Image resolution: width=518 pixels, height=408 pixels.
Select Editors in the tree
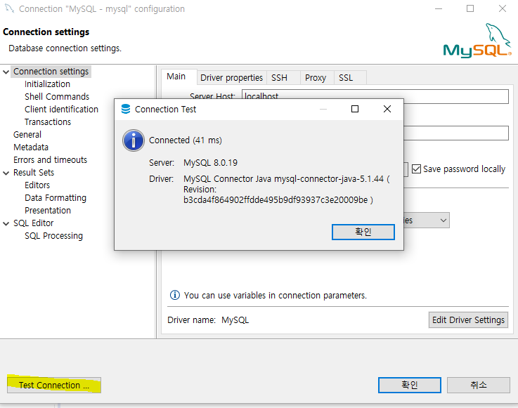[37, 185]
